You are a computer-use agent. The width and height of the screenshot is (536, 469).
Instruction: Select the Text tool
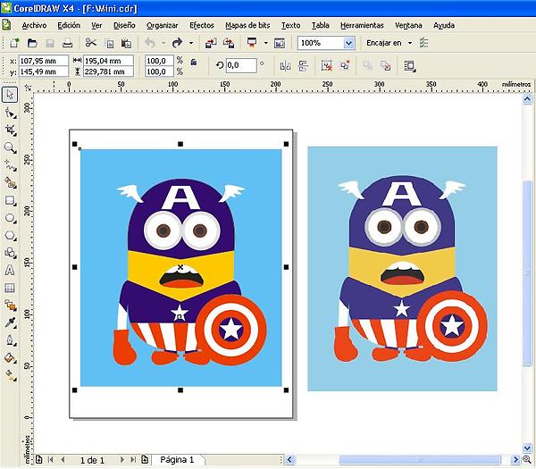[x=10, y=271]
